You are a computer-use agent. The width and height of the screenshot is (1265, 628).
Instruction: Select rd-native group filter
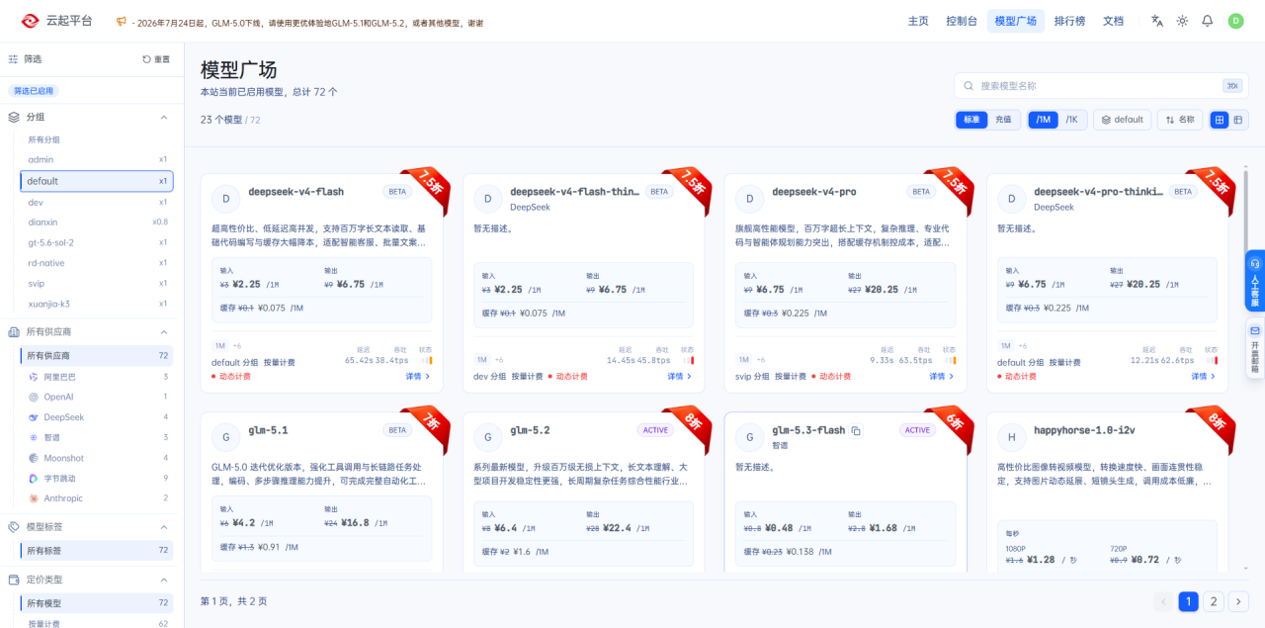coord(97,263)
